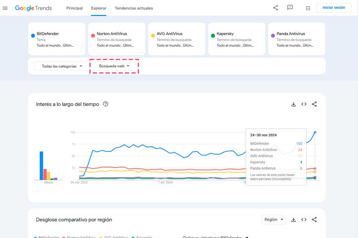Select the Explorar tab
The height and width of the screenshot is (238, 358).
click(x=99, y=8)
